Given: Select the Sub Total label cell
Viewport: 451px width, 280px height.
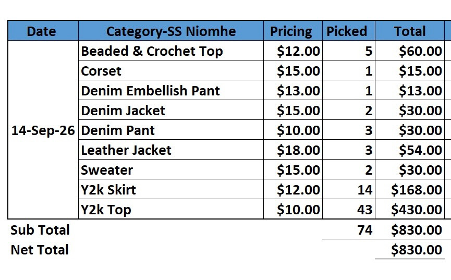Looking at the screenshot, I should click(40, 229).
